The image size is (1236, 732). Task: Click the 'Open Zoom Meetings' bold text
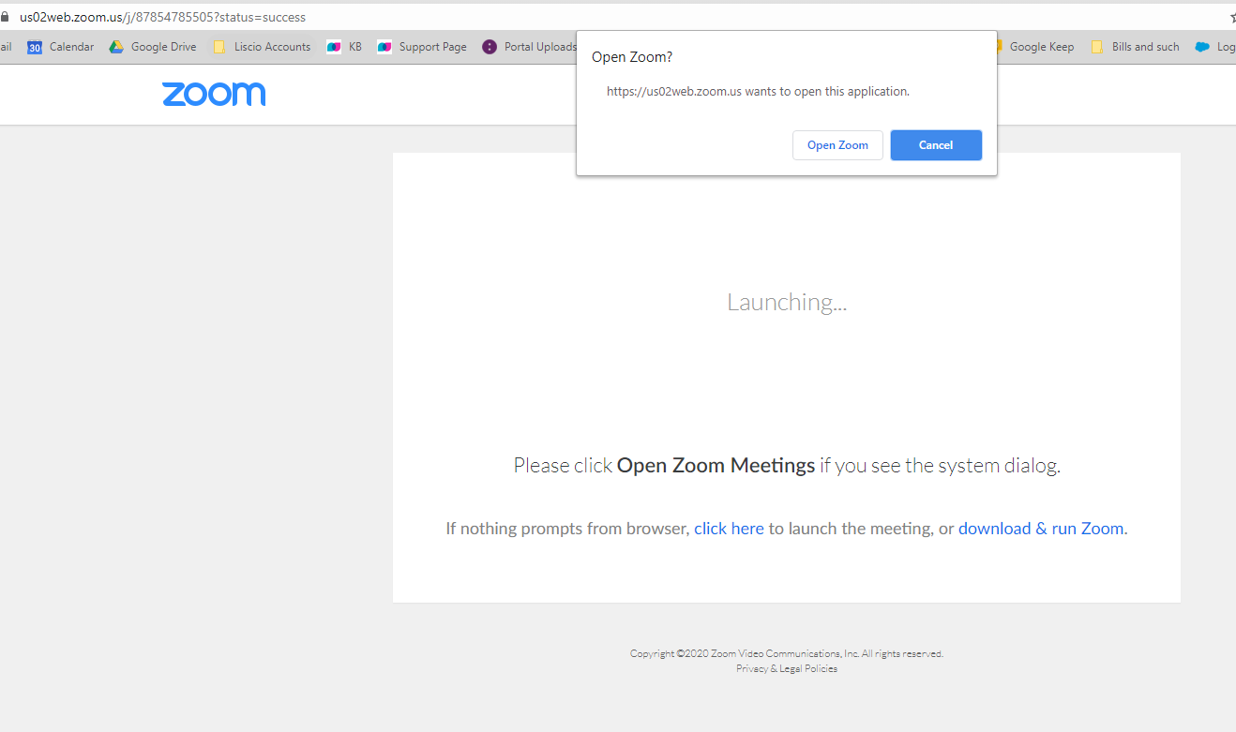pos(716,465)
